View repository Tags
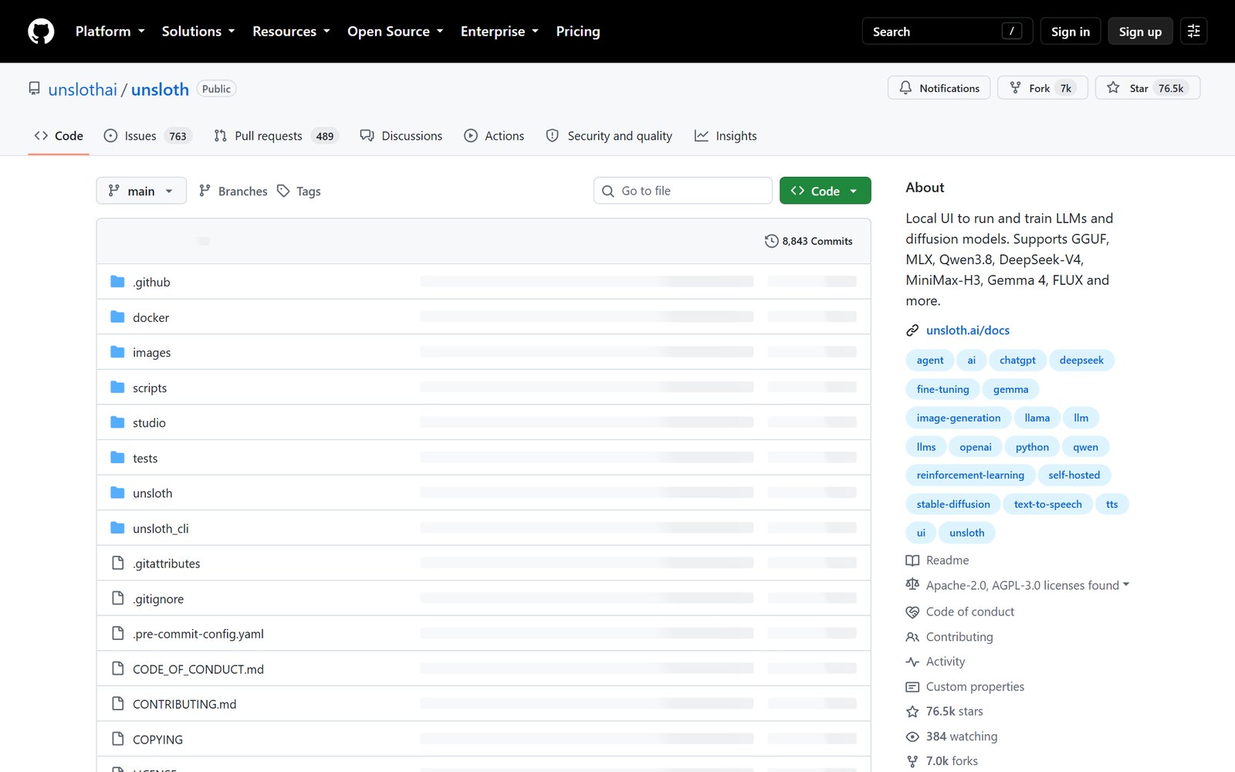Image resolution: width=1235 pixels, height=772 pixels. (299, 191)
